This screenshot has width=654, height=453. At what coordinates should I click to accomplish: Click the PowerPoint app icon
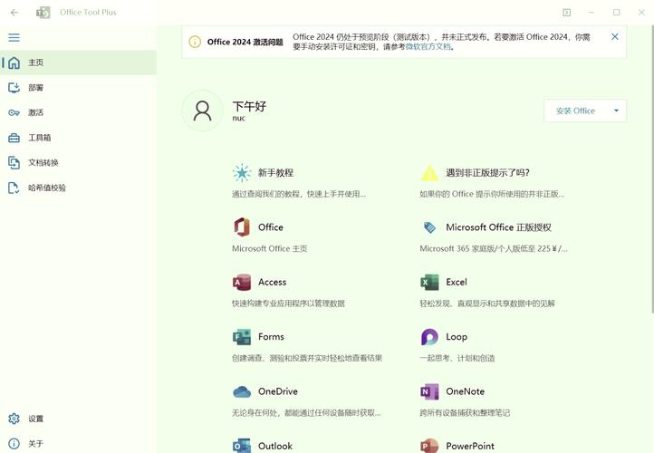coord(429,446)
